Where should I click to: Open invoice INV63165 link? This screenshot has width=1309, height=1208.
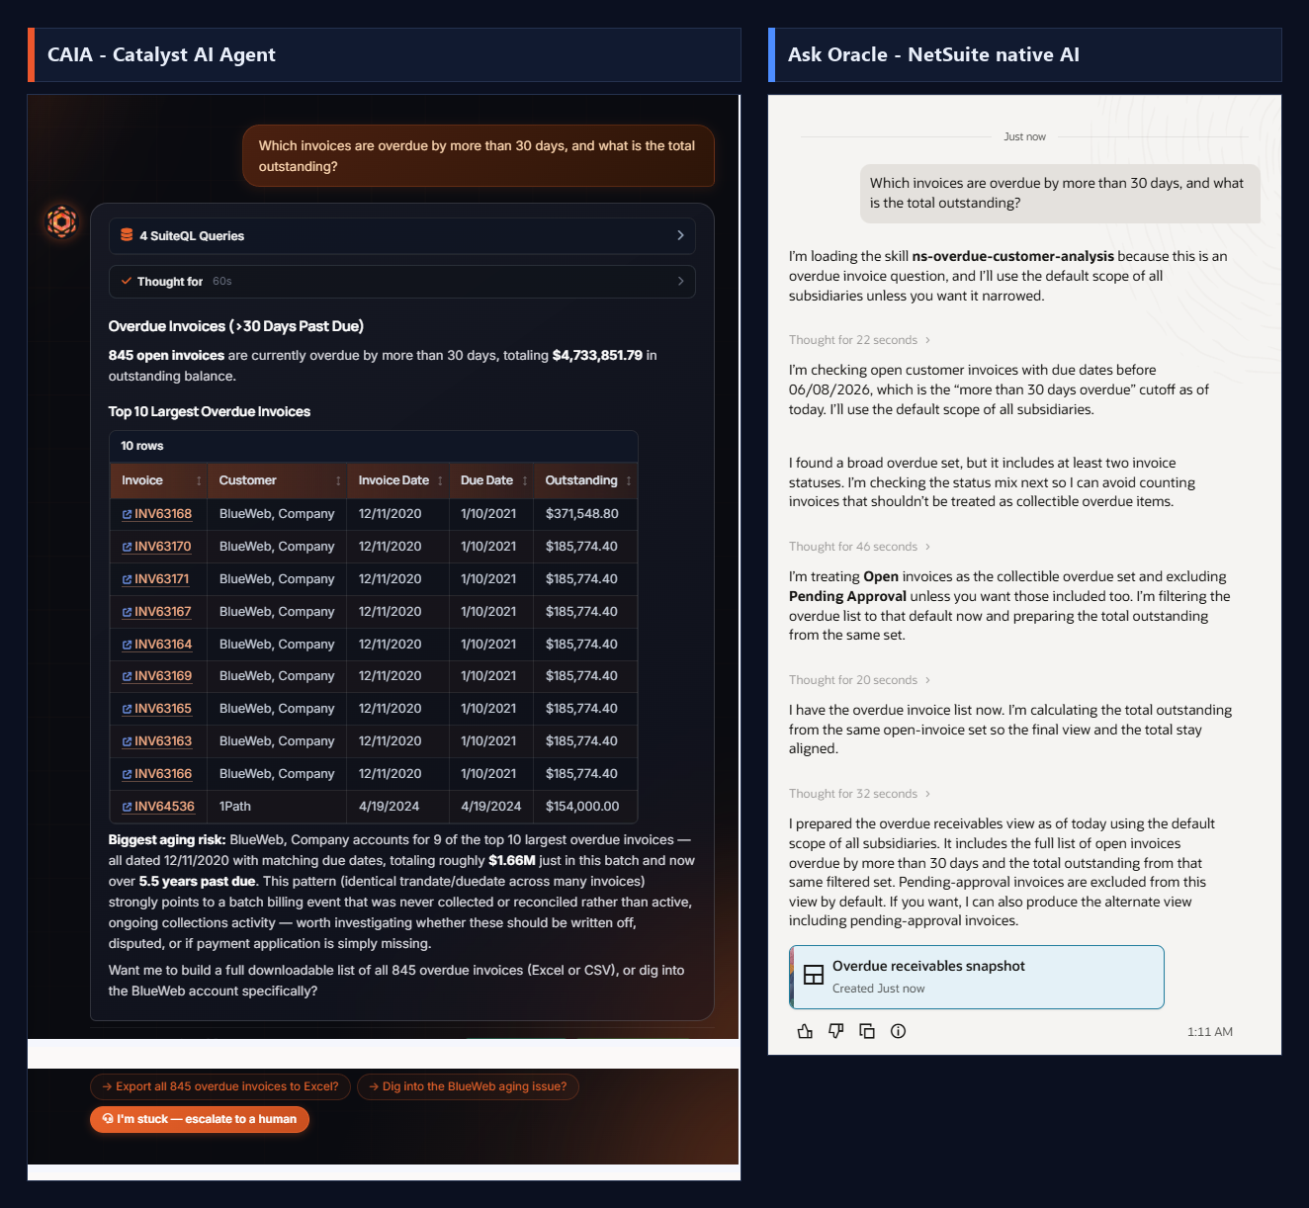coord(163,709)
